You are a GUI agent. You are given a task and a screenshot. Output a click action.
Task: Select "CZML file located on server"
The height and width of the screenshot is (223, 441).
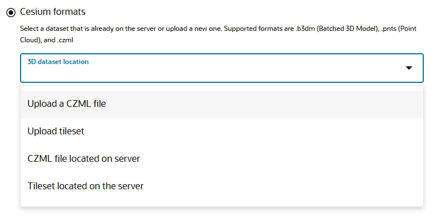[x=221, y=158]
